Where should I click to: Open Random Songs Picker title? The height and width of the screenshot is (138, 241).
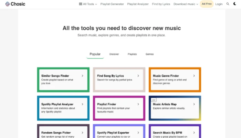point(56,132)
